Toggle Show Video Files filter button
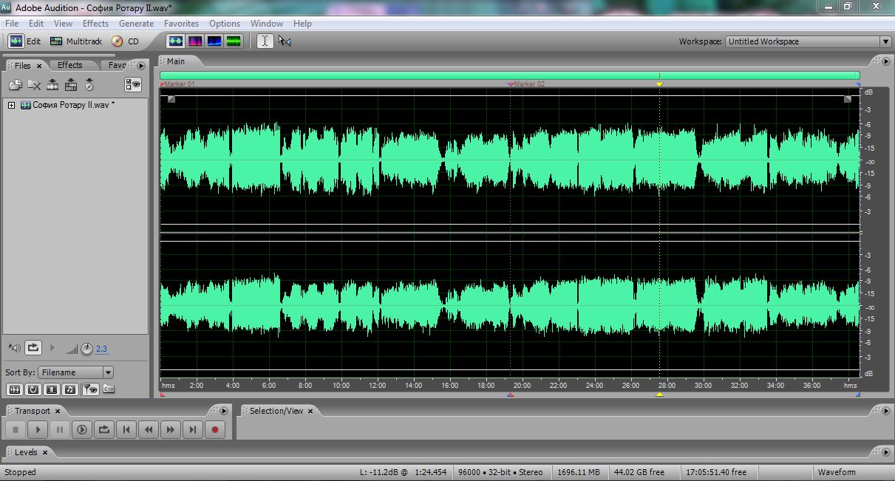This screenshot has width=895, height=481. (52, 389)
